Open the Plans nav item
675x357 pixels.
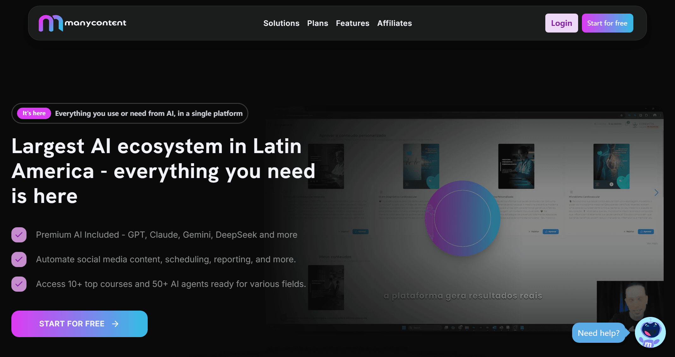click(x=317, y=23)
